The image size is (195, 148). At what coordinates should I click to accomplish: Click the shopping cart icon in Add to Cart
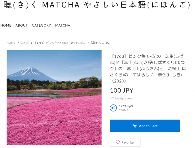click(x=134, y=126)
